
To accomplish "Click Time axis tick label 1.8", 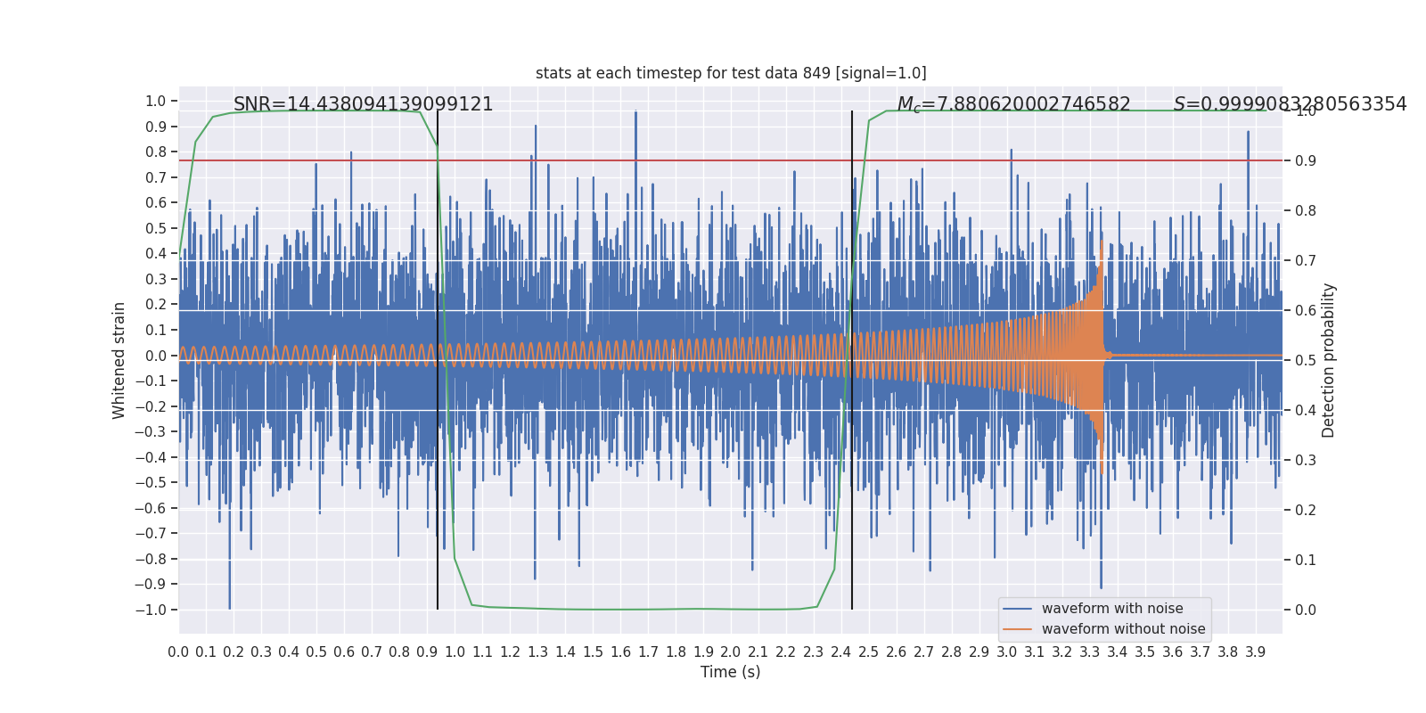I will (x=676, y=652).
